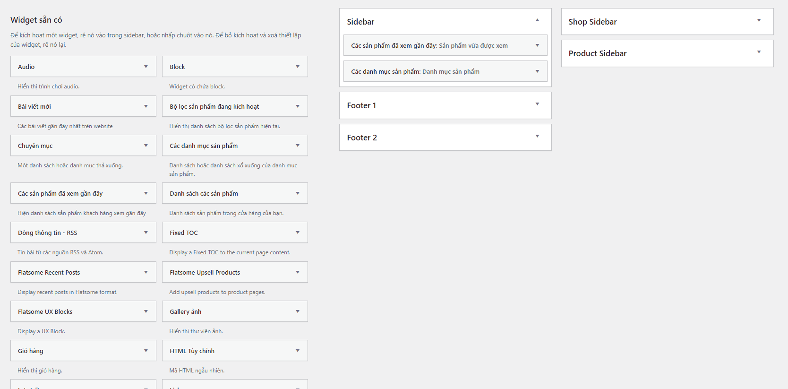Expand the Footer 1 widget area
788x389 pixels.
pos(445,105)
